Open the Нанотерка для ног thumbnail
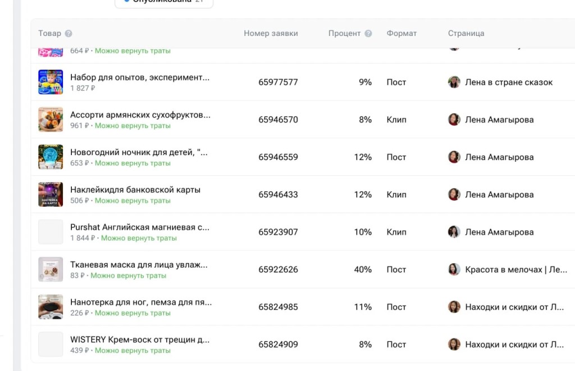This screenshot has width=575, height=371. (x=51, y=307)
